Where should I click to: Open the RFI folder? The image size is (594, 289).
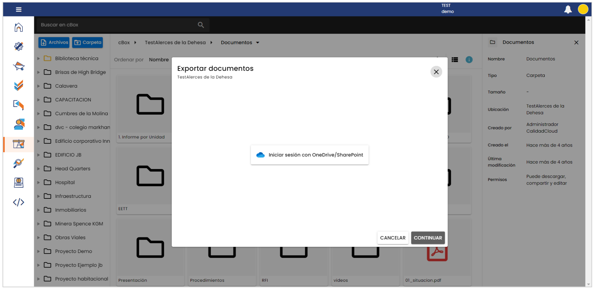coord(294,266)
